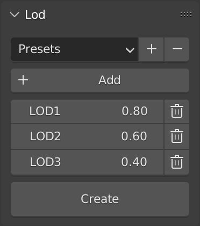Viewport: 200px width, 226px height.
Task: Add a new preset with the plus button
Action: pyautogui.click(x=151, y=49)
